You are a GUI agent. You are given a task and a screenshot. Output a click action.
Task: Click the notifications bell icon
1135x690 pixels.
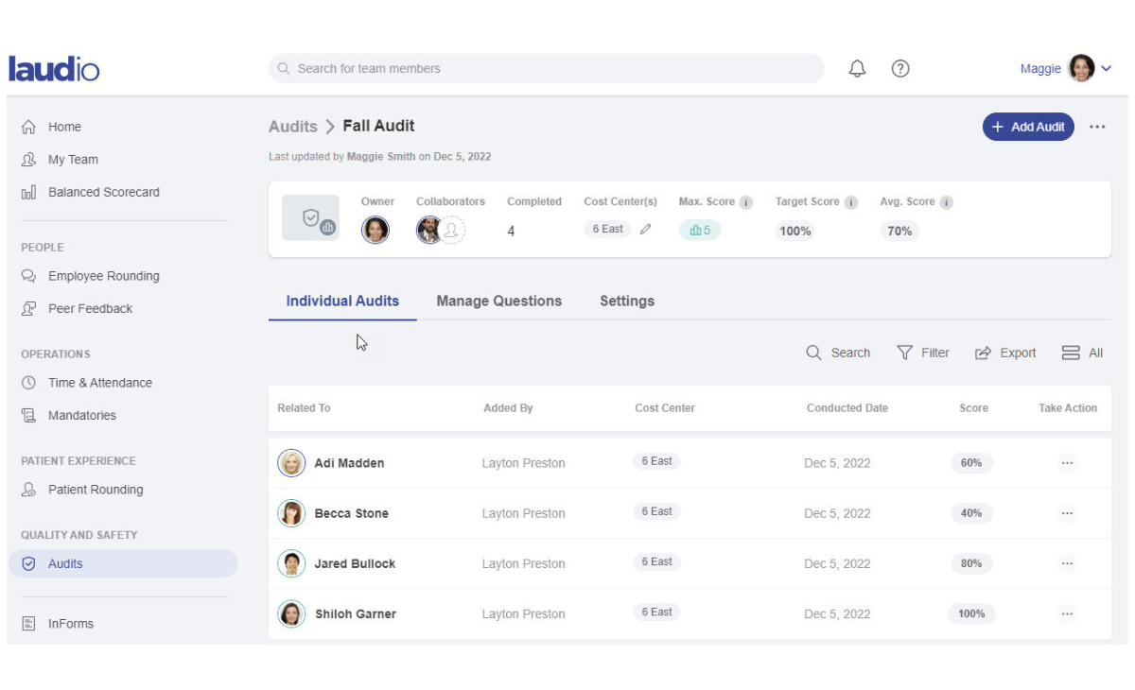[857, 68]
